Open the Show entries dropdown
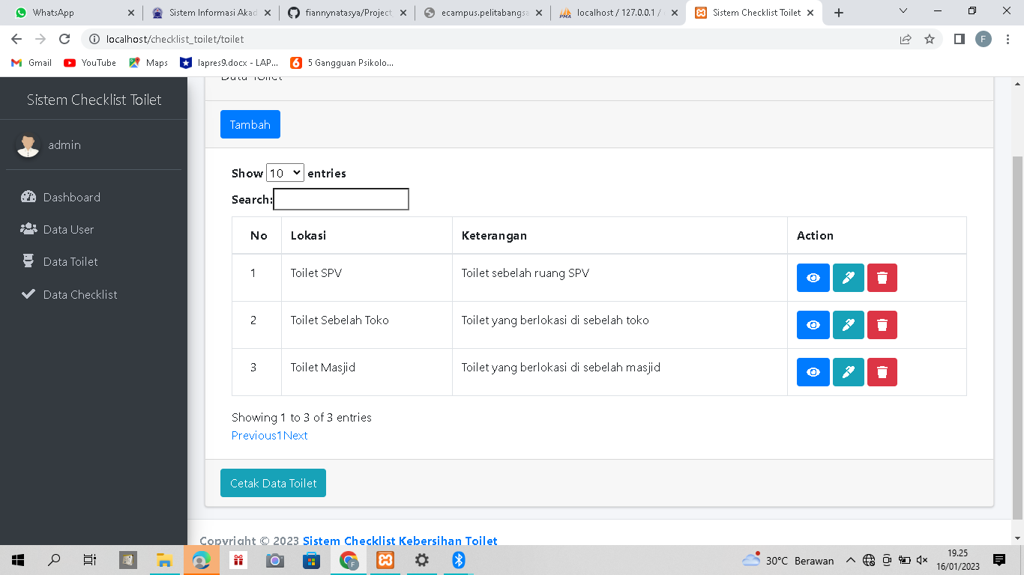The height and width of the screenshot is (575, 1024). tap(285, 173)
